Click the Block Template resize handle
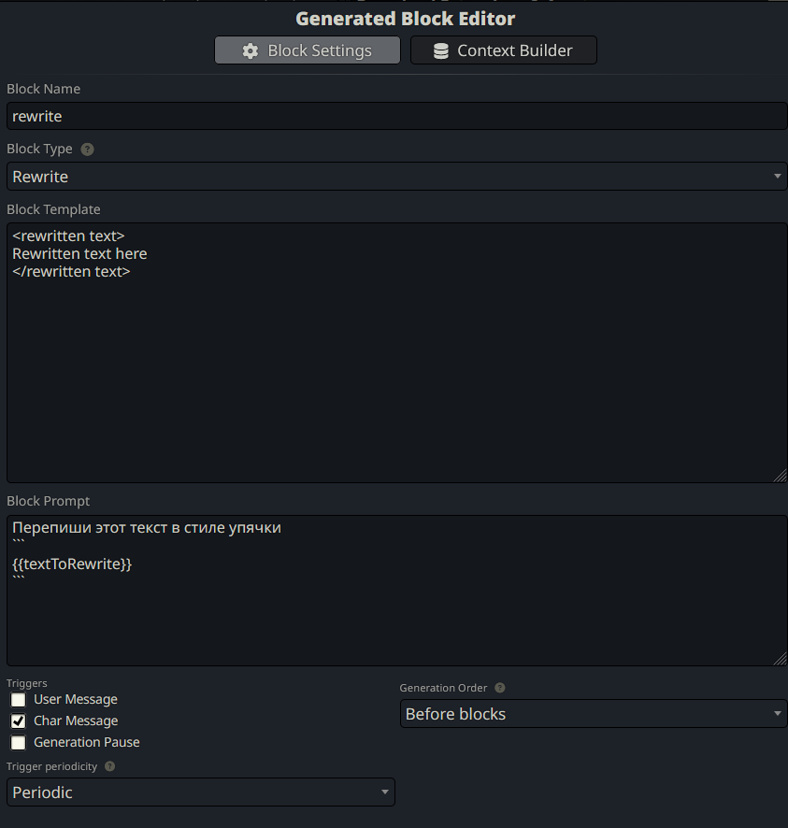The width and height of the screenshot is (788, 828). [781, 476]
